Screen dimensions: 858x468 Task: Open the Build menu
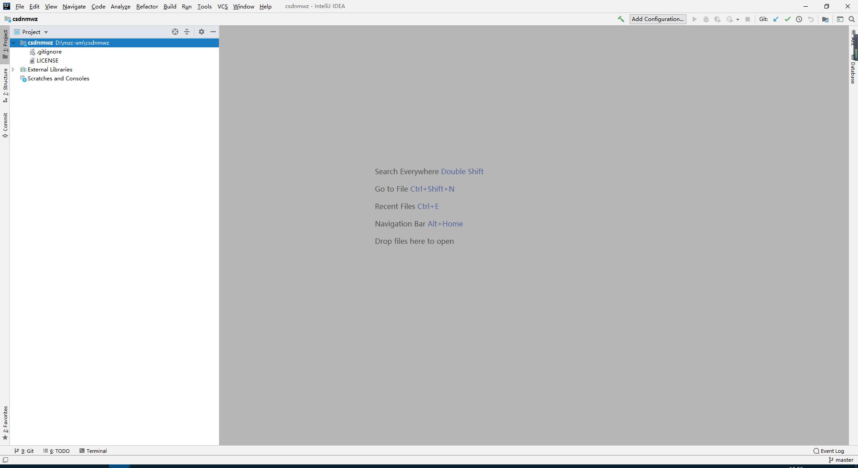pyautogui.click(x=170, y=6)
